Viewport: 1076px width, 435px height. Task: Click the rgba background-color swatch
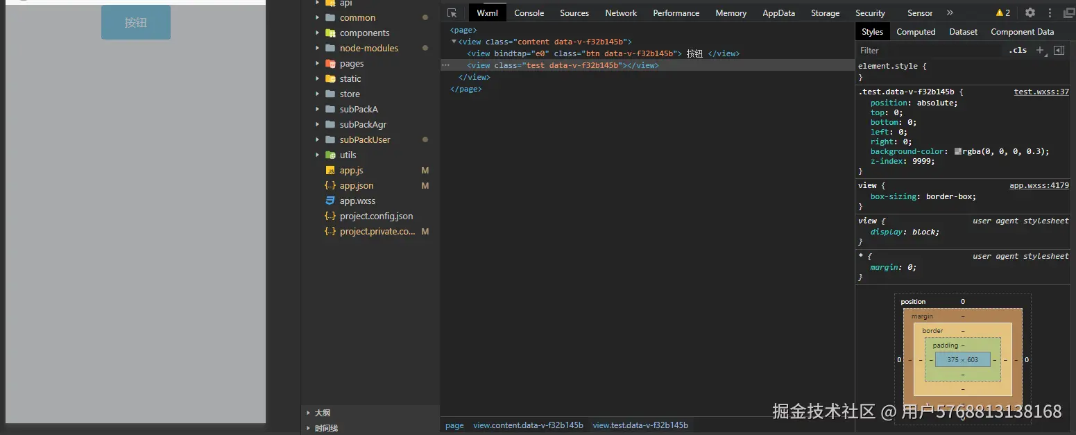click(x=958, y=151)
